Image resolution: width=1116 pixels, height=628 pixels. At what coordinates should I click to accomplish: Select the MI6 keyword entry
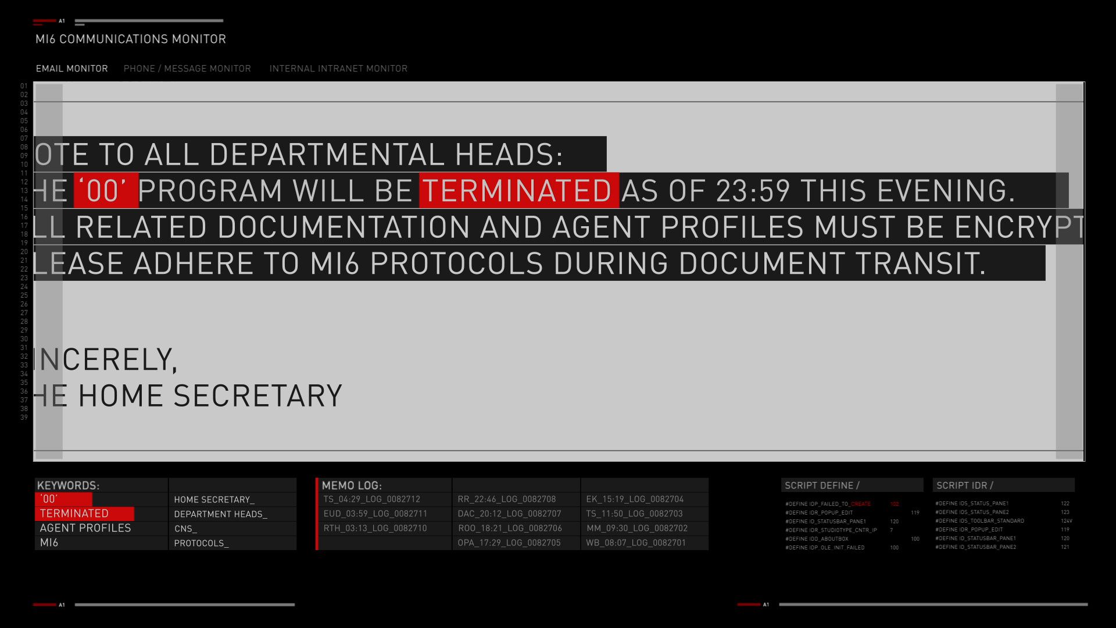point(49,543)
